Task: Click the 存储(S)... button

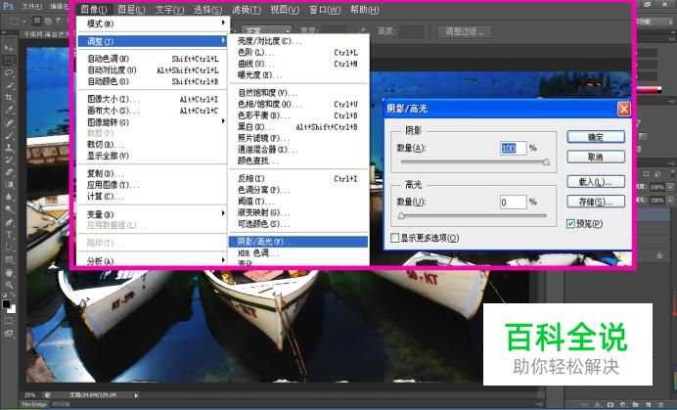Action: (x=596, y=202)
